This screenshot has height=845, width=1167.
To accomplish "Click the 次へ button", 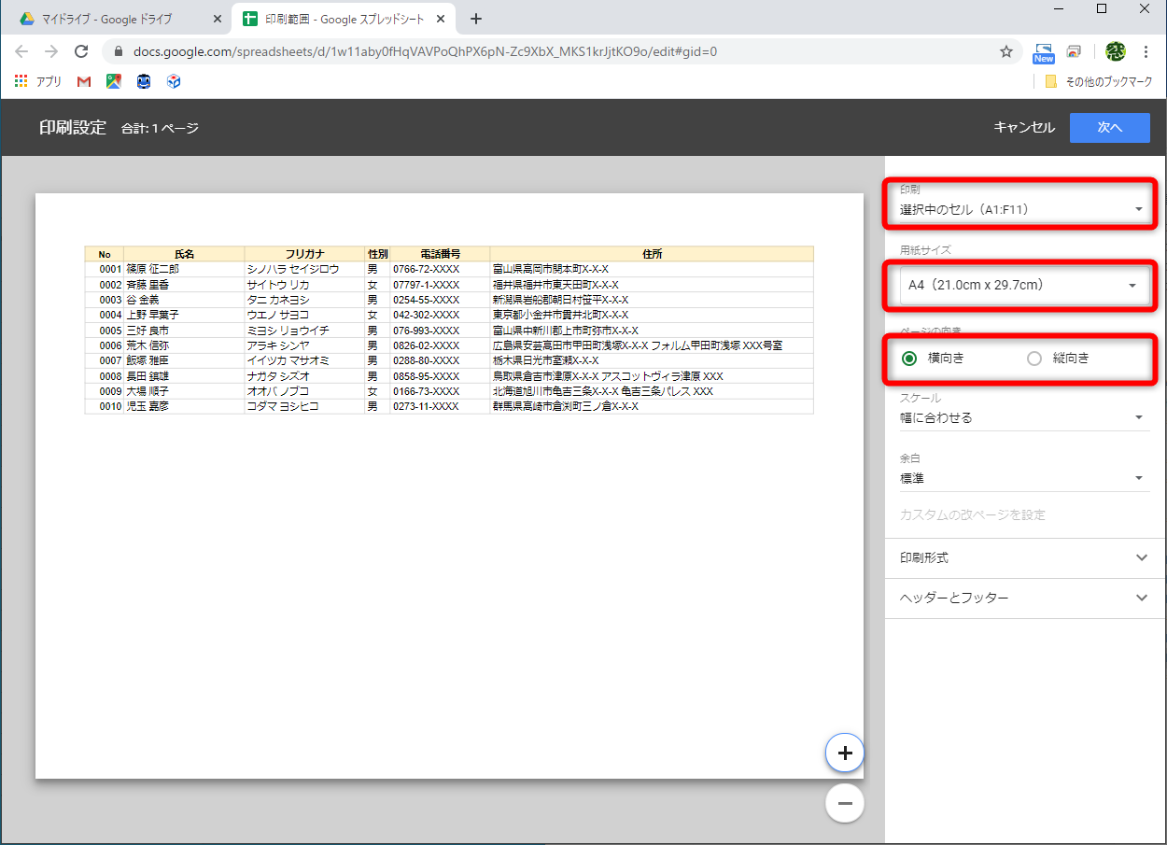I will point(1109,128).
